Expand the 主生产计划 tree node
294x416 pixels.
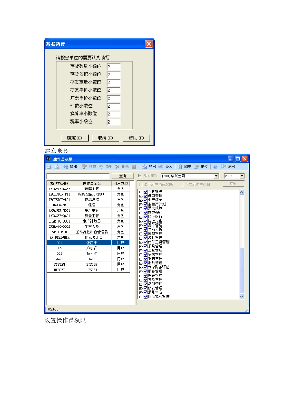tap(141, 204)
